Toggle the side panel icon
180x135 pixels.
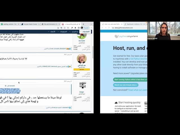coord(78,28)
